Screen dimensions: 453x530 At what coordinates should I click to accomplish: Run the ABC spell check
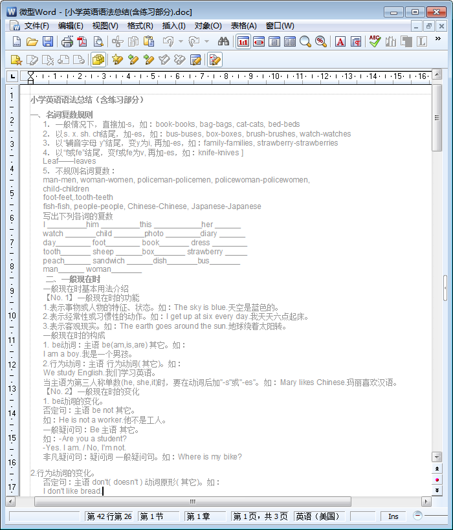pos(375,41)
